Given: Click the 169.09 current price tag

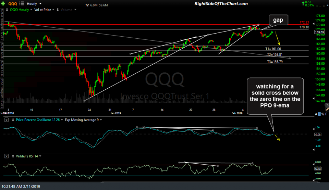Looking at the screenshot, I should (x=319, y=32).
